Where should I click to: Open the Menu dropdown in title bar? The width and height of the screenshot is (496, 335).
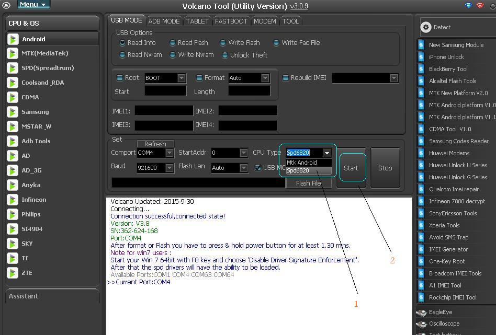(x=32, y=5)
